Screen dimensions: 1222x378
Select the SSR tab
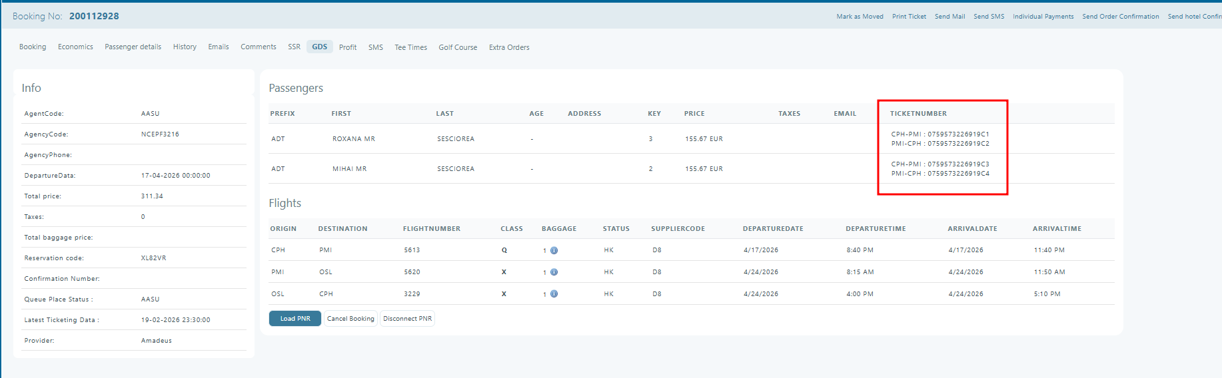294,47
